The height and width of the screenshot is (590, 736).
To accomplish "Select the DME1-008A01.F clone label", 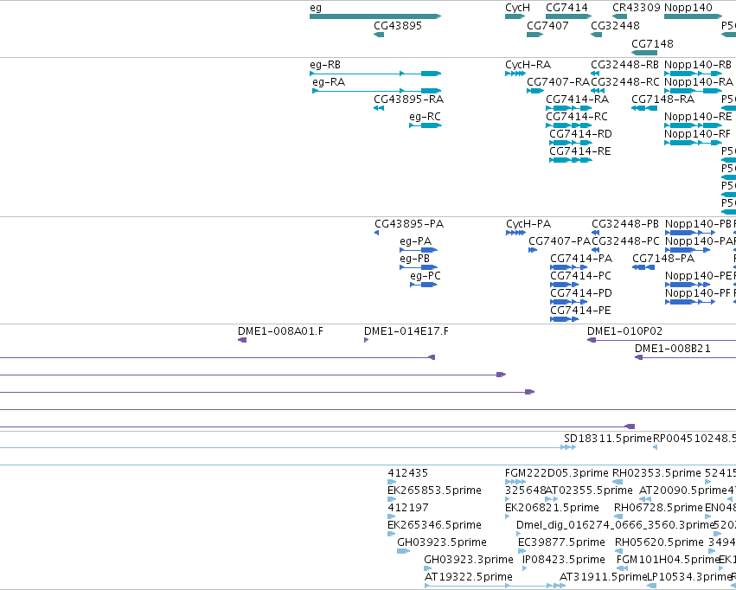I will (x=280, y=331).
